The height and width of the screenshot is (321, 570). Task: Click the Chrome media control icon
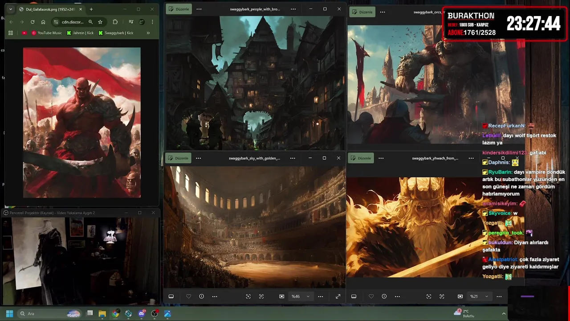(x=131, y=22)
